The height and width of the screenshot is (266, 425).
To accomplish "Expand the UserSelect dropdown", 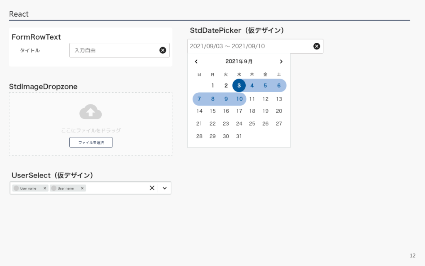I will (x=165, y=188).
